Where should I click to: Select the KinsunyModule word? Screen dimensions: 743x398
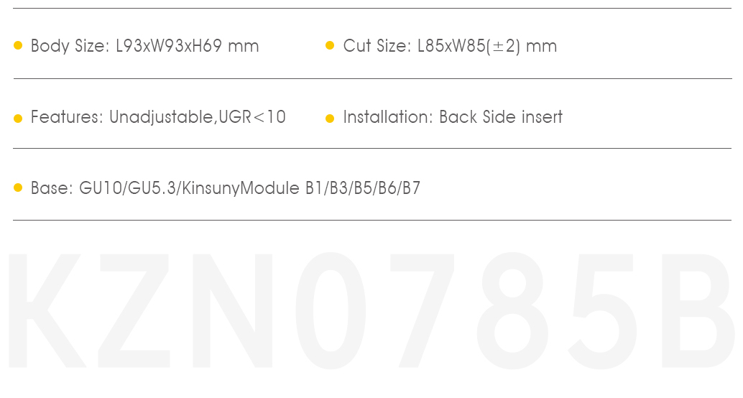coord(241,189)
